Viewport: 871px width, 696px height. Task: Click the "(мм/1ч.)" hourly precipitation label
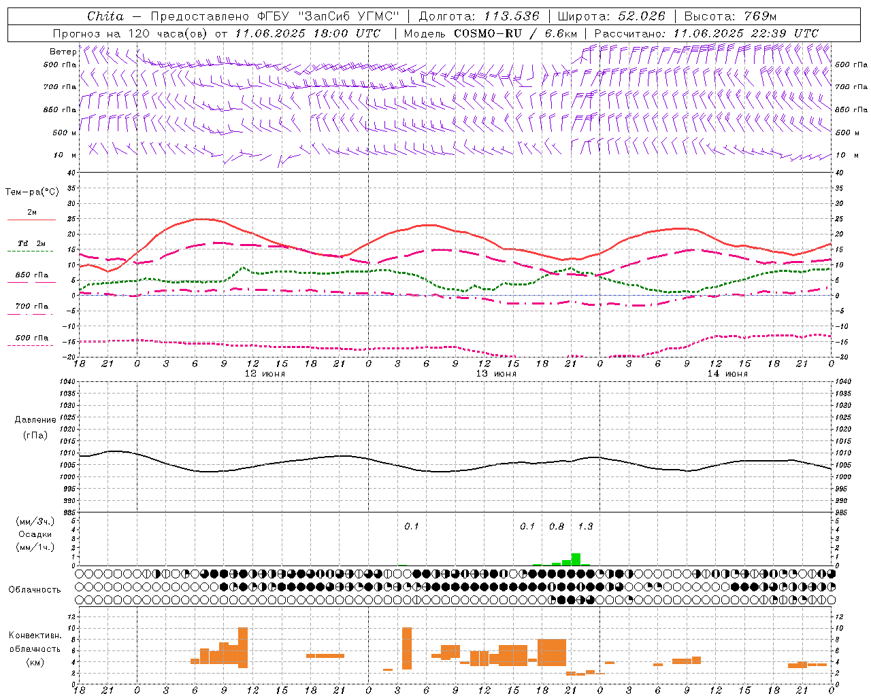pos(35,547)
